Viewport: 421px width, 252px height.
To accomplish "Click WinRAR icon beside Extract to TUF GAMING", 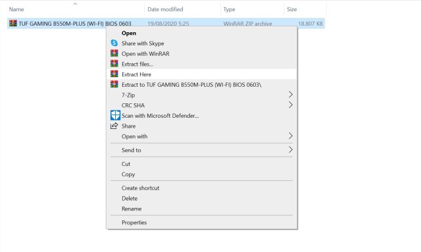I will pyautogui.click(x=114, y=84).
